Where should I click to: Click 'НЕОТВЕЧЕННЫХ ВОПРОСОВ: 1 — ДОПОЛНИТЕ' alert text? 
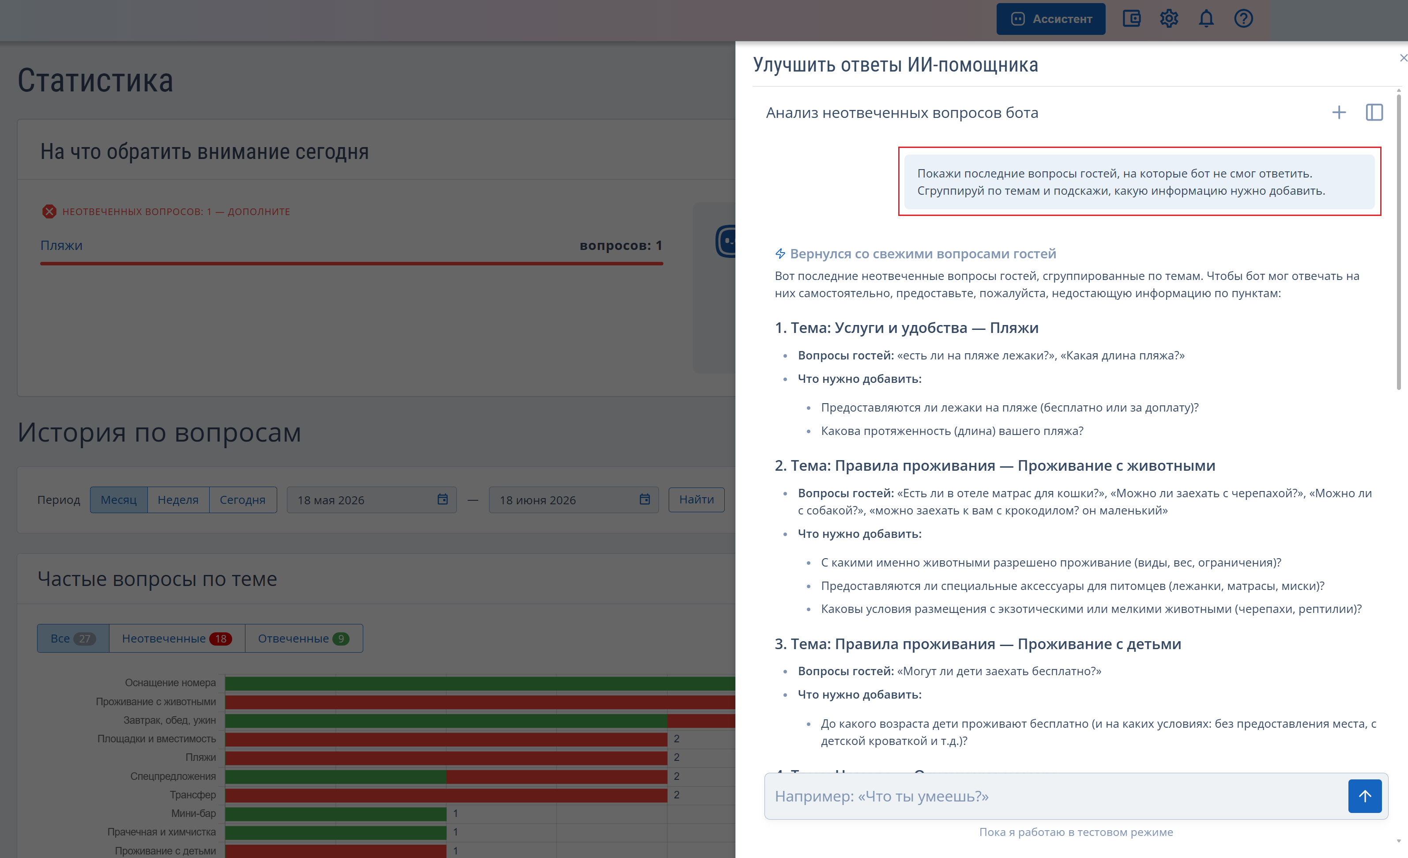click(x=176, y=212)
